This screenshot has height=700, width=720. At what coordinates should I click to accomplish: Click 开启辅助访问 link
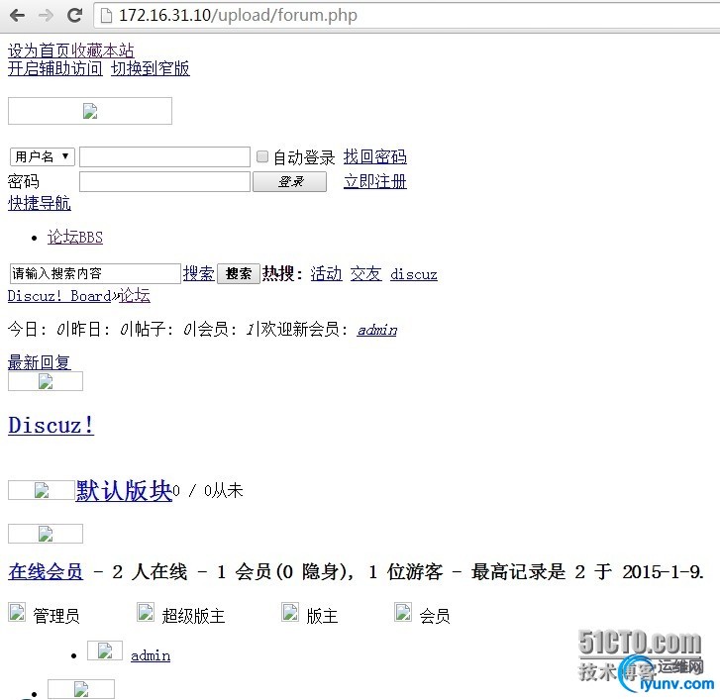pos(55,68)
